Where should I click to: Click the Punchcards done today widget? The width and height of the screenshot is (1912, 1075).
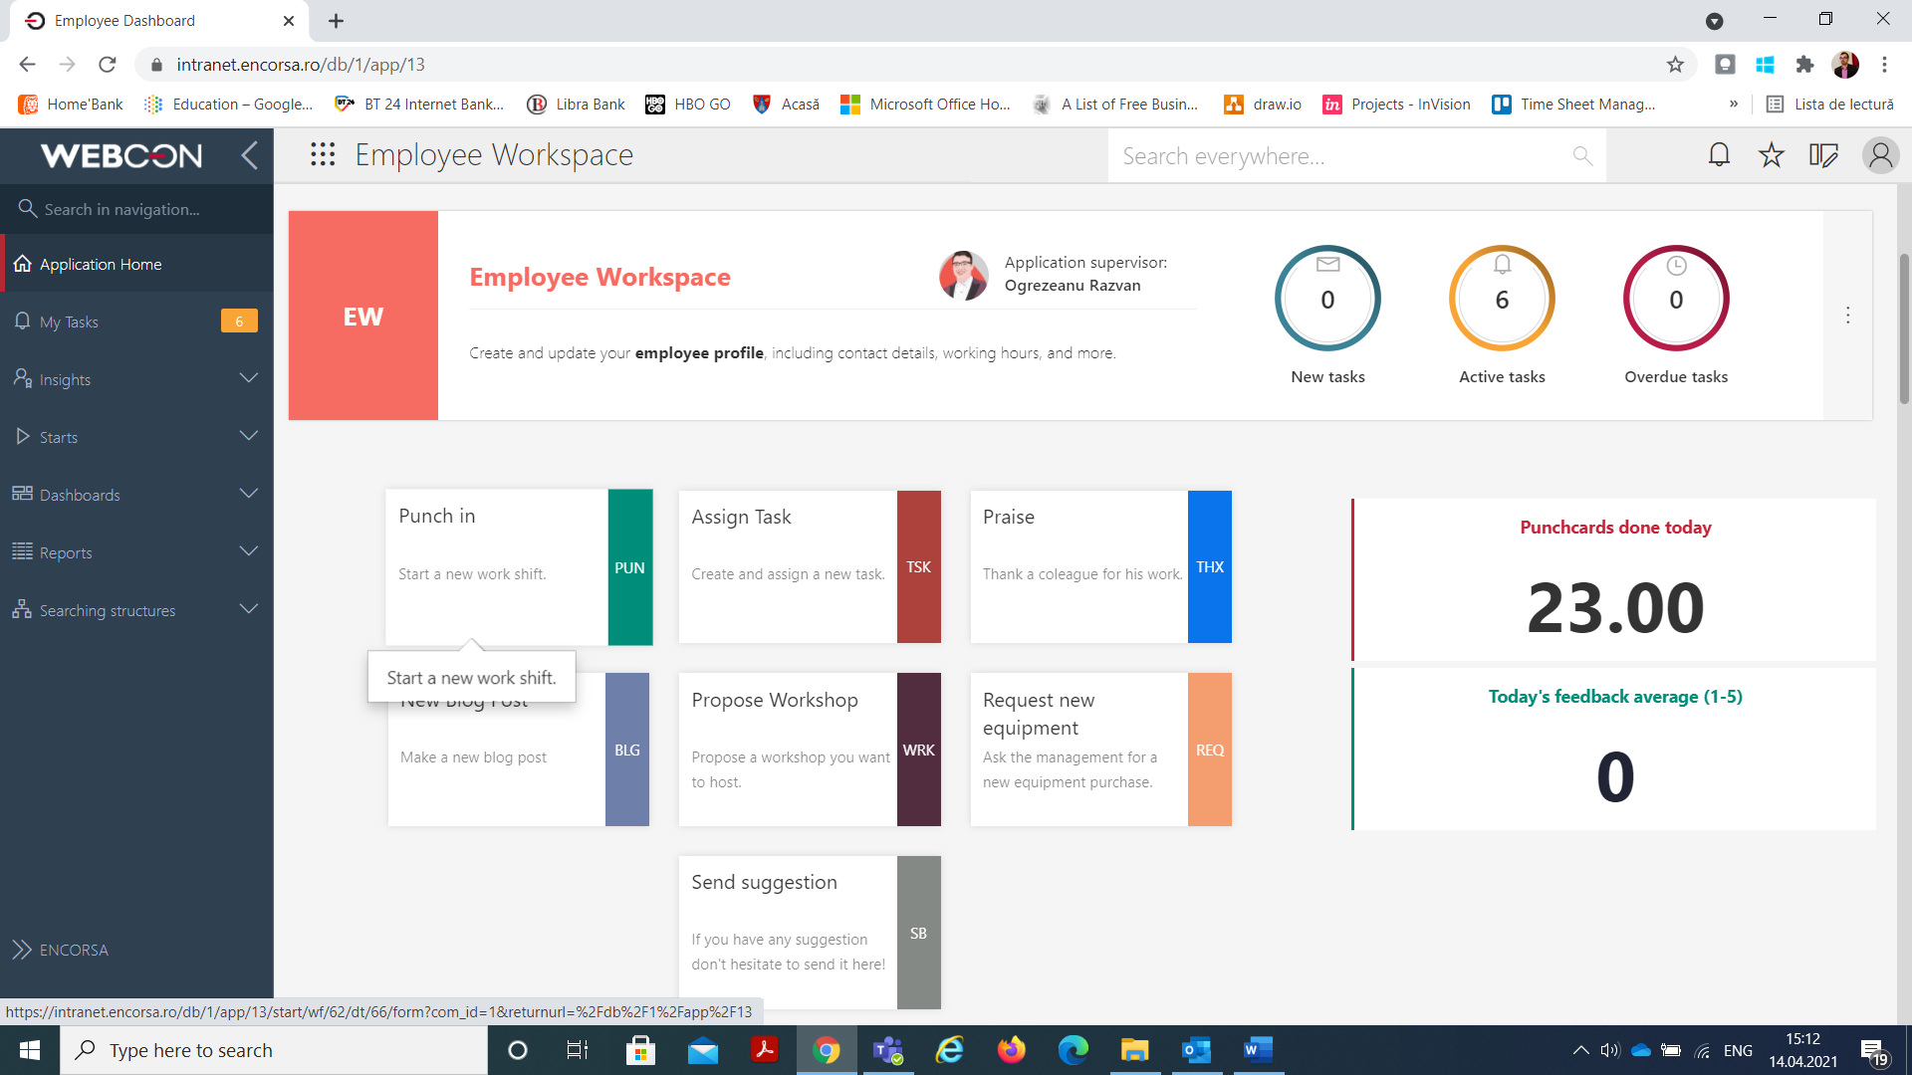point(1614,579)
